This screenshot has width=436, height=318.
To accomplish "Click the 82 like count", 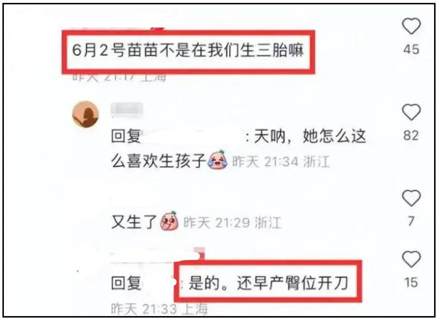I will [x=411, y=135].
